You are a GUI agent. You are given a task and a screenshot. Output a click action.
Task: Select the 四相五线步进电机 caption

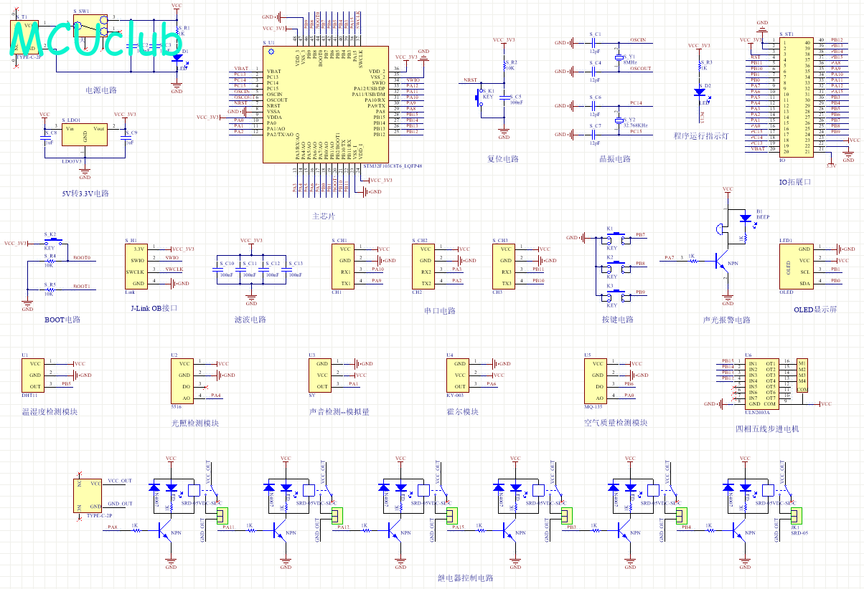(767, 429)
